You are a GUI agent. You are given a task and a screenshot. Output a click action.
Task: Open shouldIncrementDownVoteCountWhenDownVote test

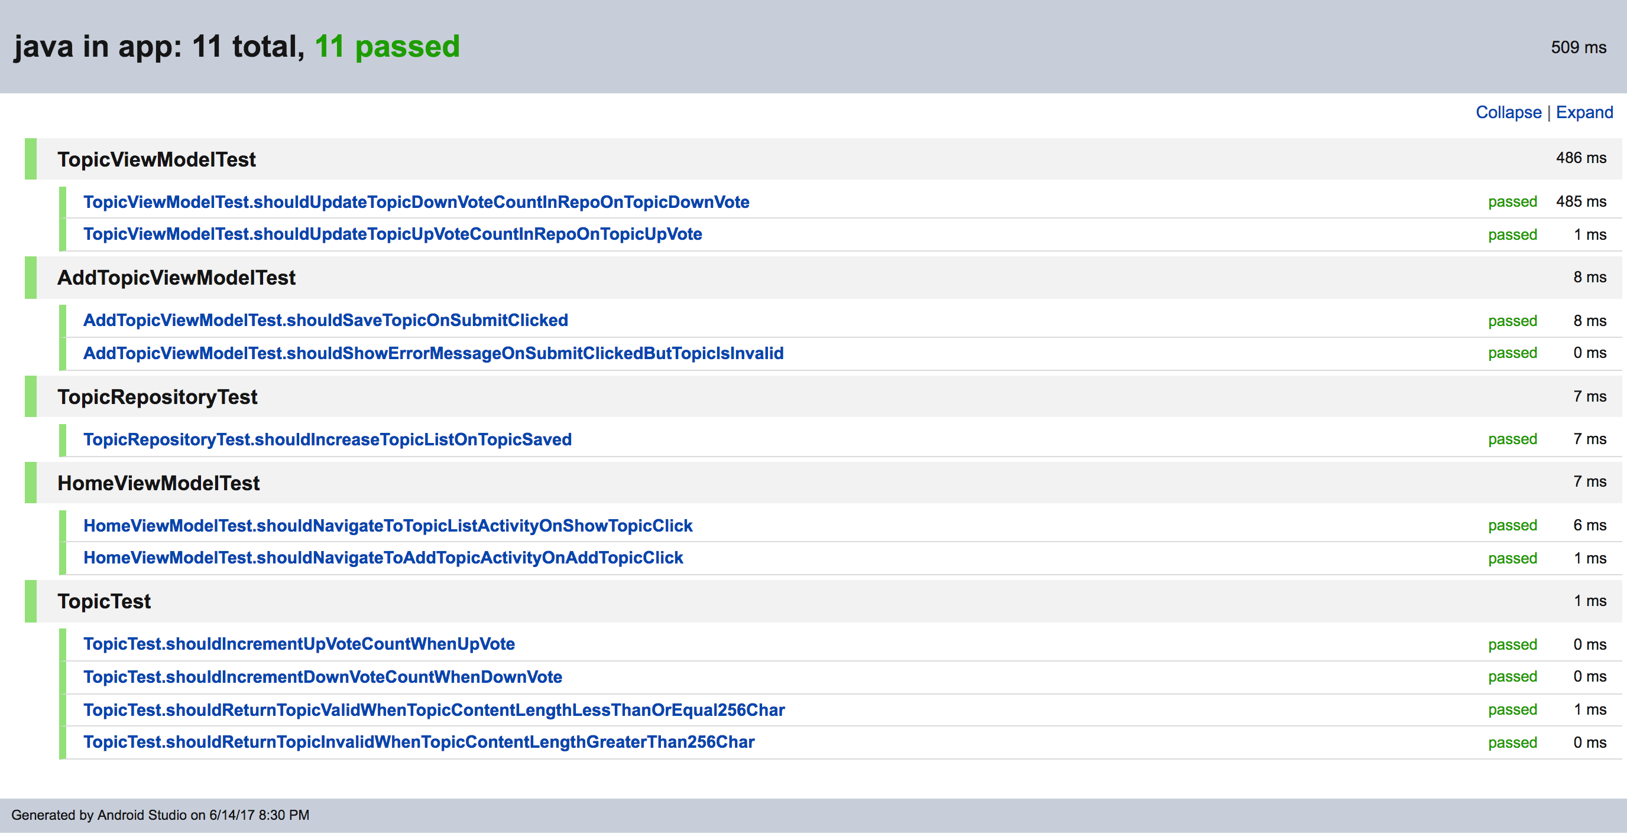[x=322, y=677]
